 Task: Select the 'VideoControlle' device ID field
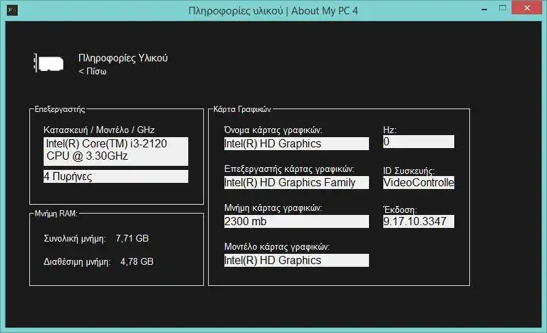(x=419, y=182)
